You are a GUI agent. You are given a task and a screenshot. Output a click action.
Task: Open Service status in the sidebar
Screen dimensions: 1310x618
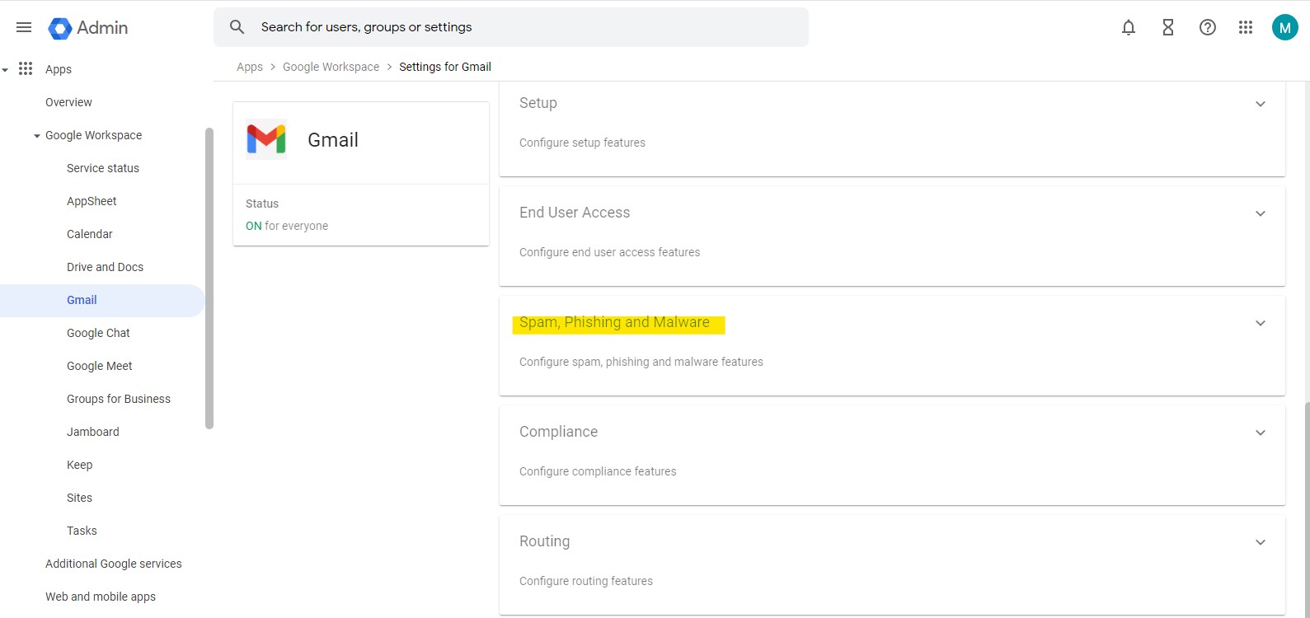tap(103, 168)
